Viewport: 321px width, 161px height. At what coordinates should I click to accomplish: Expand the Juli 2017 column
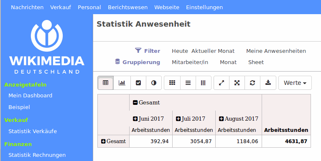178,119
